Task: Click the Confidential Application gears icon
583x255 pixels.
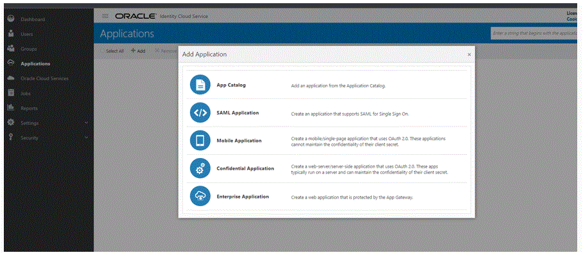Action: (200, 168)
